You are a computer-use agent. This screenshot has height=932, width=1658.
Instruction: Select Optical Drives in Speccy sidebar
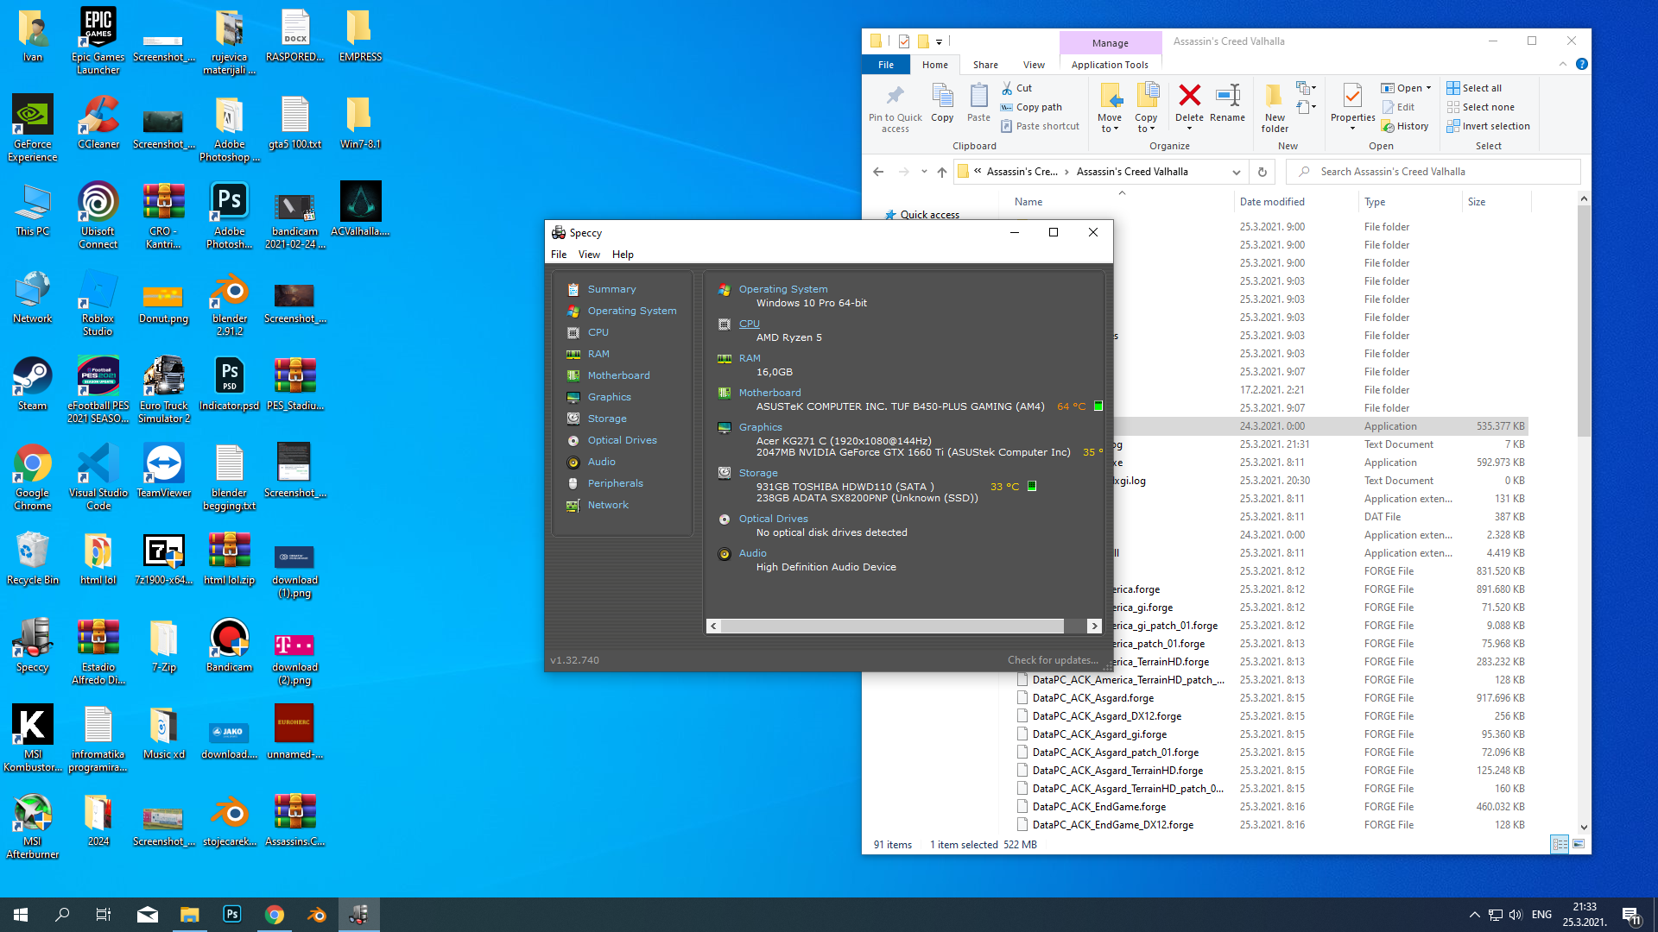pyautogui.click(x=622, y=440)
